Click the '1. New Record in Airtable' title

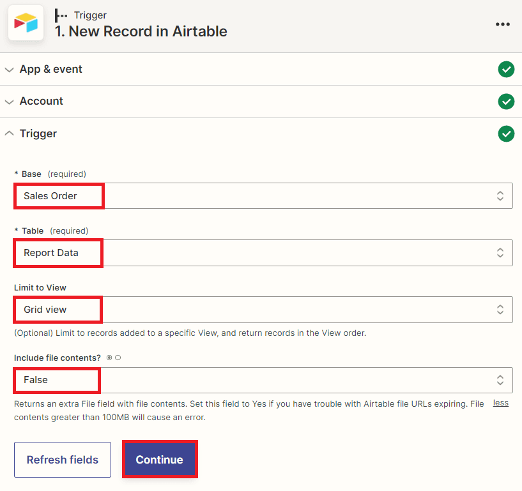(141, 31)
